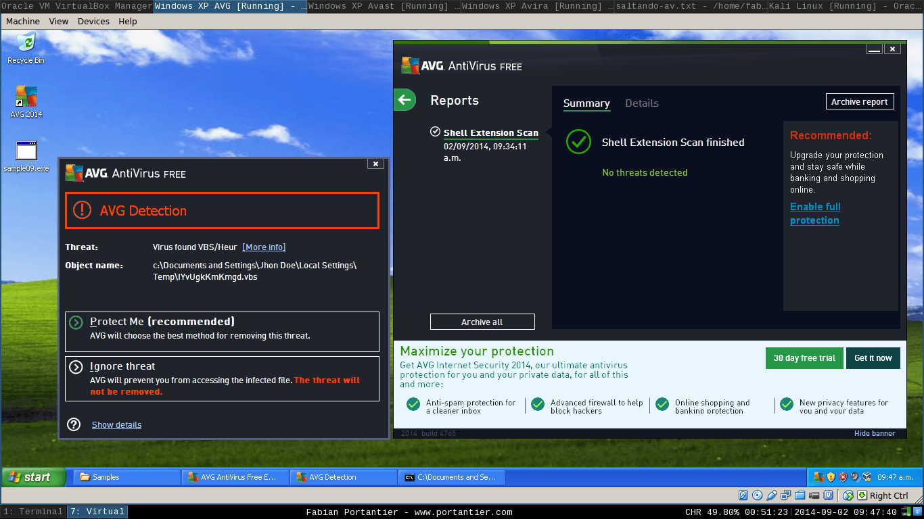Image resolution: width=924 pixels, height=519 pixels.
Task: Close the AVG Detection dialog
Action: click(x=376, y=164)
